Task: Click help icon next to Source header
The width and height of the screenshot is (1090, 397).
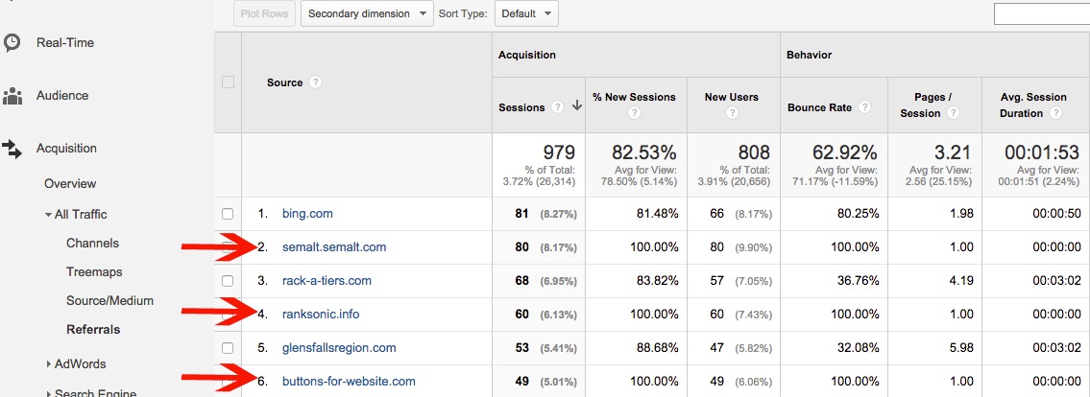Action: click(316, 82)
